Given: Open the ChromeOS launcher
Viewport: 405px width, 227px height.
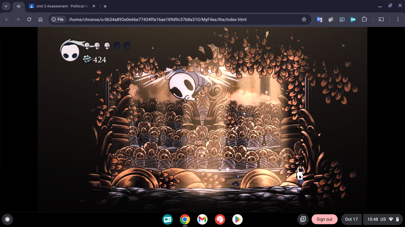Looking at the screenshot, I should (x=7, y=219).
